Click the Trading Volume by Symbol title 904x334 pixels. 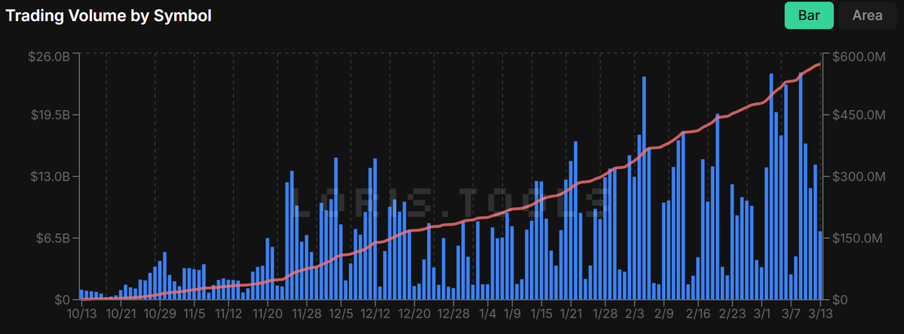tap(109, 16)
